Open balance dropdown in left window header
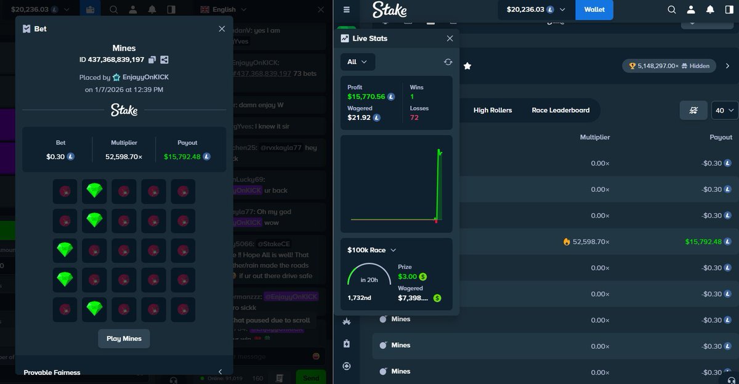This screenshot has height=384, width=739. pyautogui.click(x=39, y=9)
